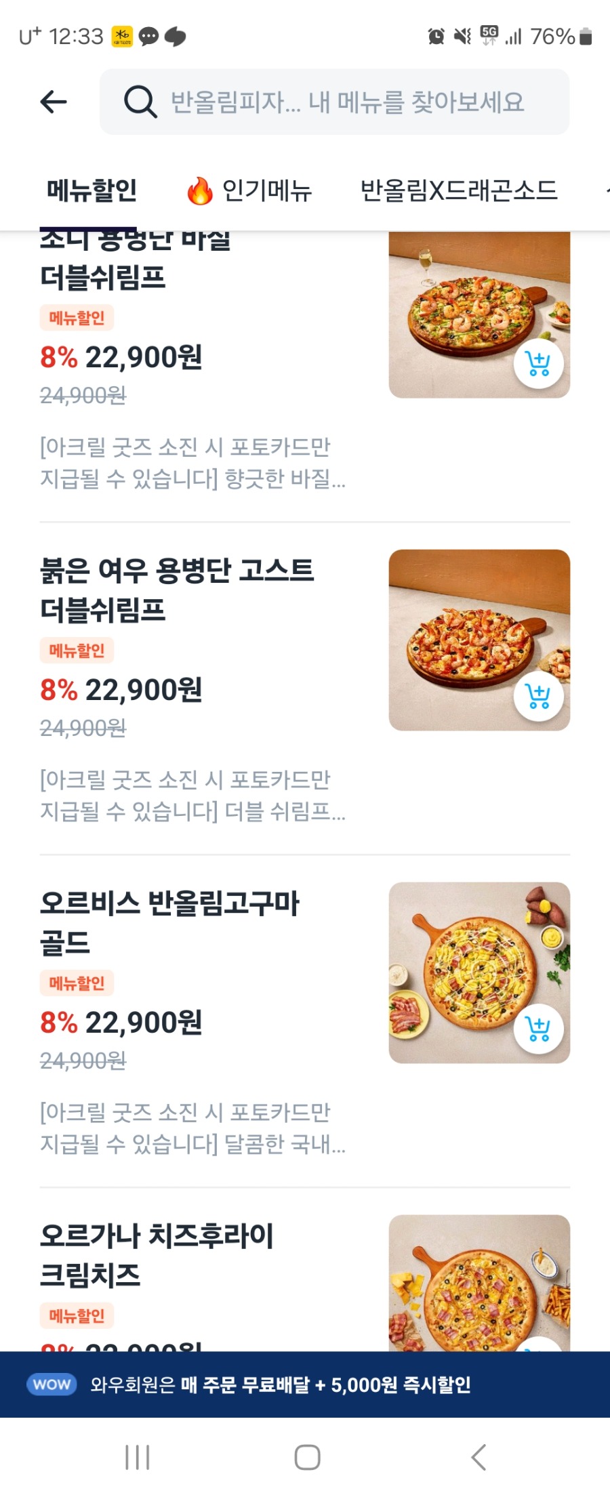Open 붉은 여우 용병단 고스트 더블쉬림프 item
Viewport: 610px width, 1497px height.
pyautogui.click(x=176, y=590)
